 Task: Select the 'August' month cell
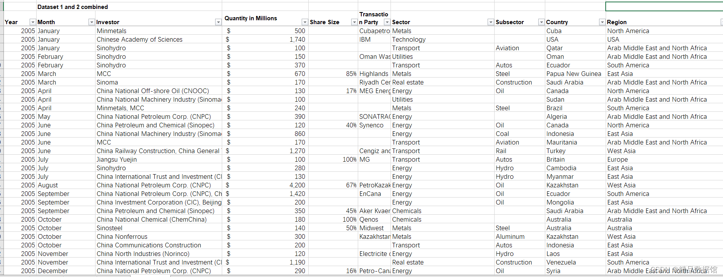[x=66, y=185]
